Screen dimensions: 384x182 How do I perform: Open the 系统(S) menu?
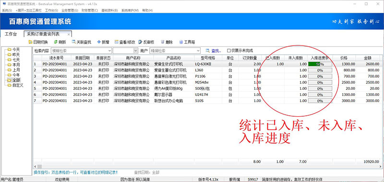tap(7, 11)
